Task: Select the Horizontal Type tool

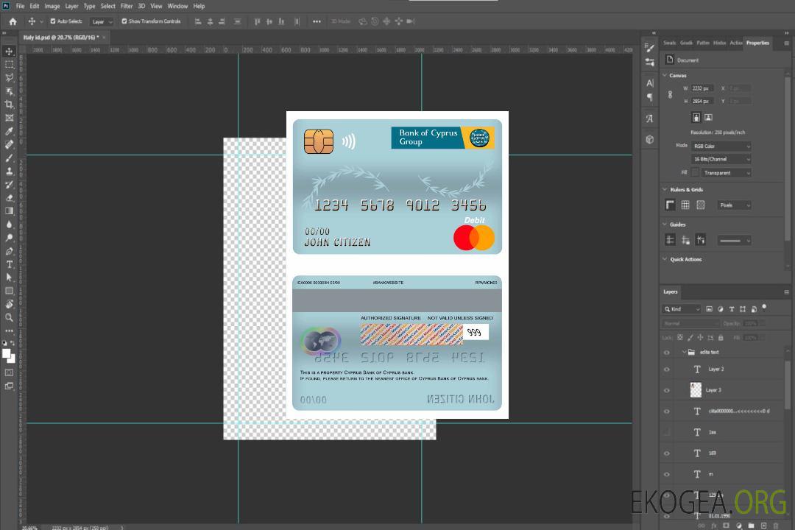Action: coord(10,264)
